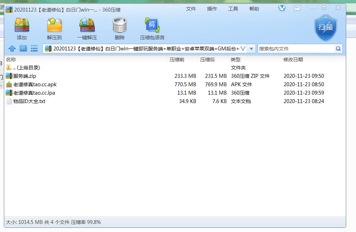Sort by 压缩前 size column header
This screenshot has width=356, height=232.
tap(177, 60)
